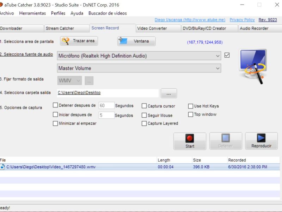This screenshot has width=282, height=212.
Task: Toggle the audio source checkbox
Action: pyautogui.click(x=227, y=55)
